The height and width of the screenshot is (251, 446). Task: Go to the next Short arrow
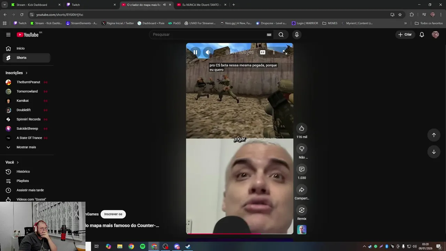[434, 152]
